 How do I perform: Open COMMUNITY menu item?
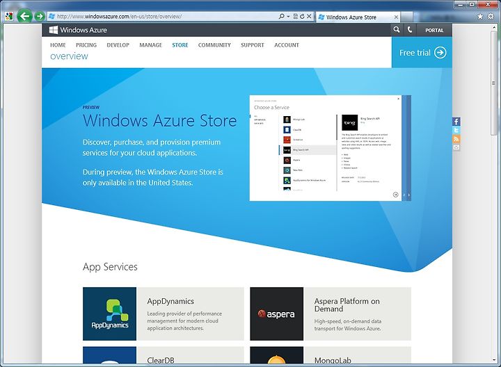[x=214, y=45]
